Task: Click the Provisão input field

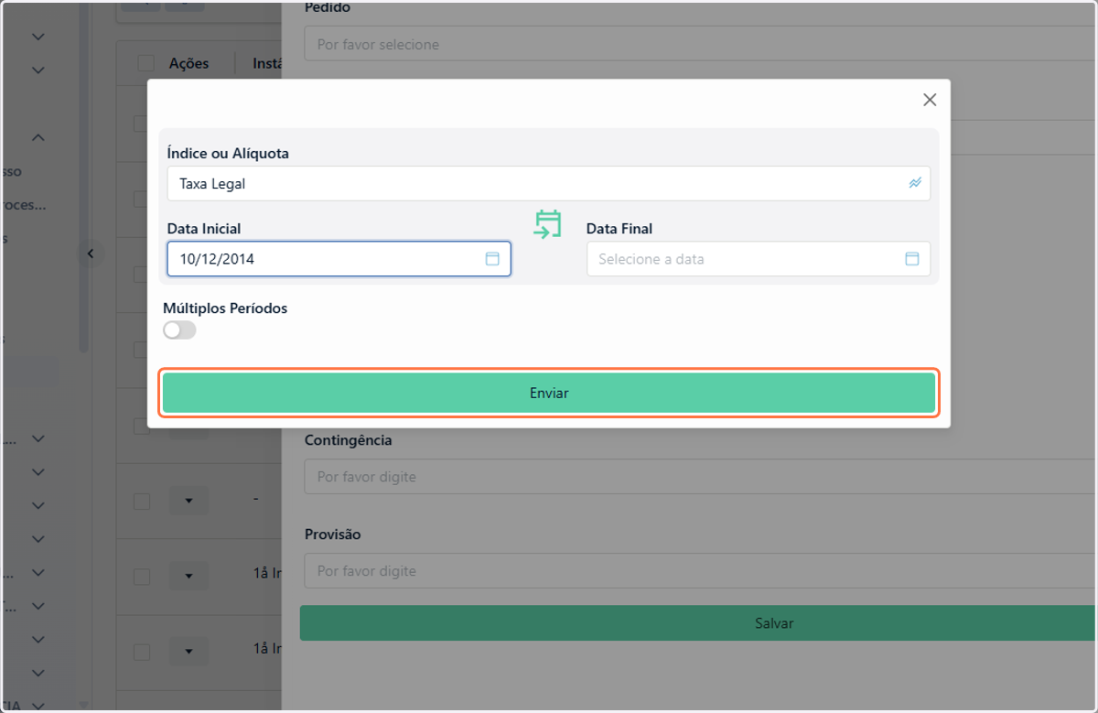Action: pos(701,571)
